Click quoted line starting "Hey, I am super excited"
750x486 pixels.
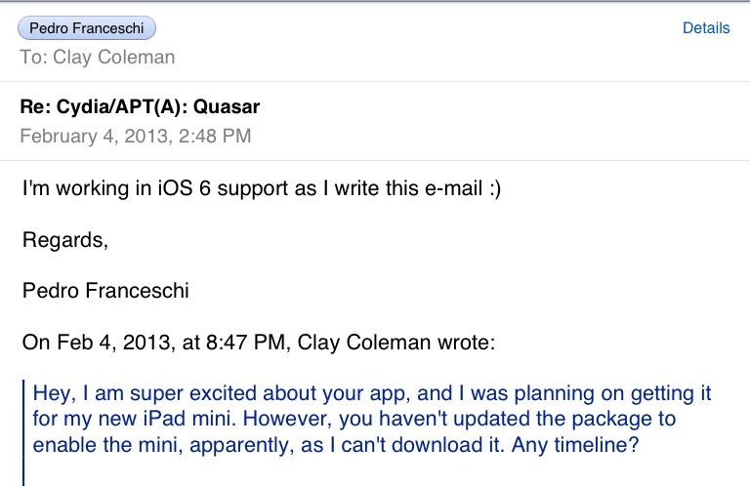[372, 393]
